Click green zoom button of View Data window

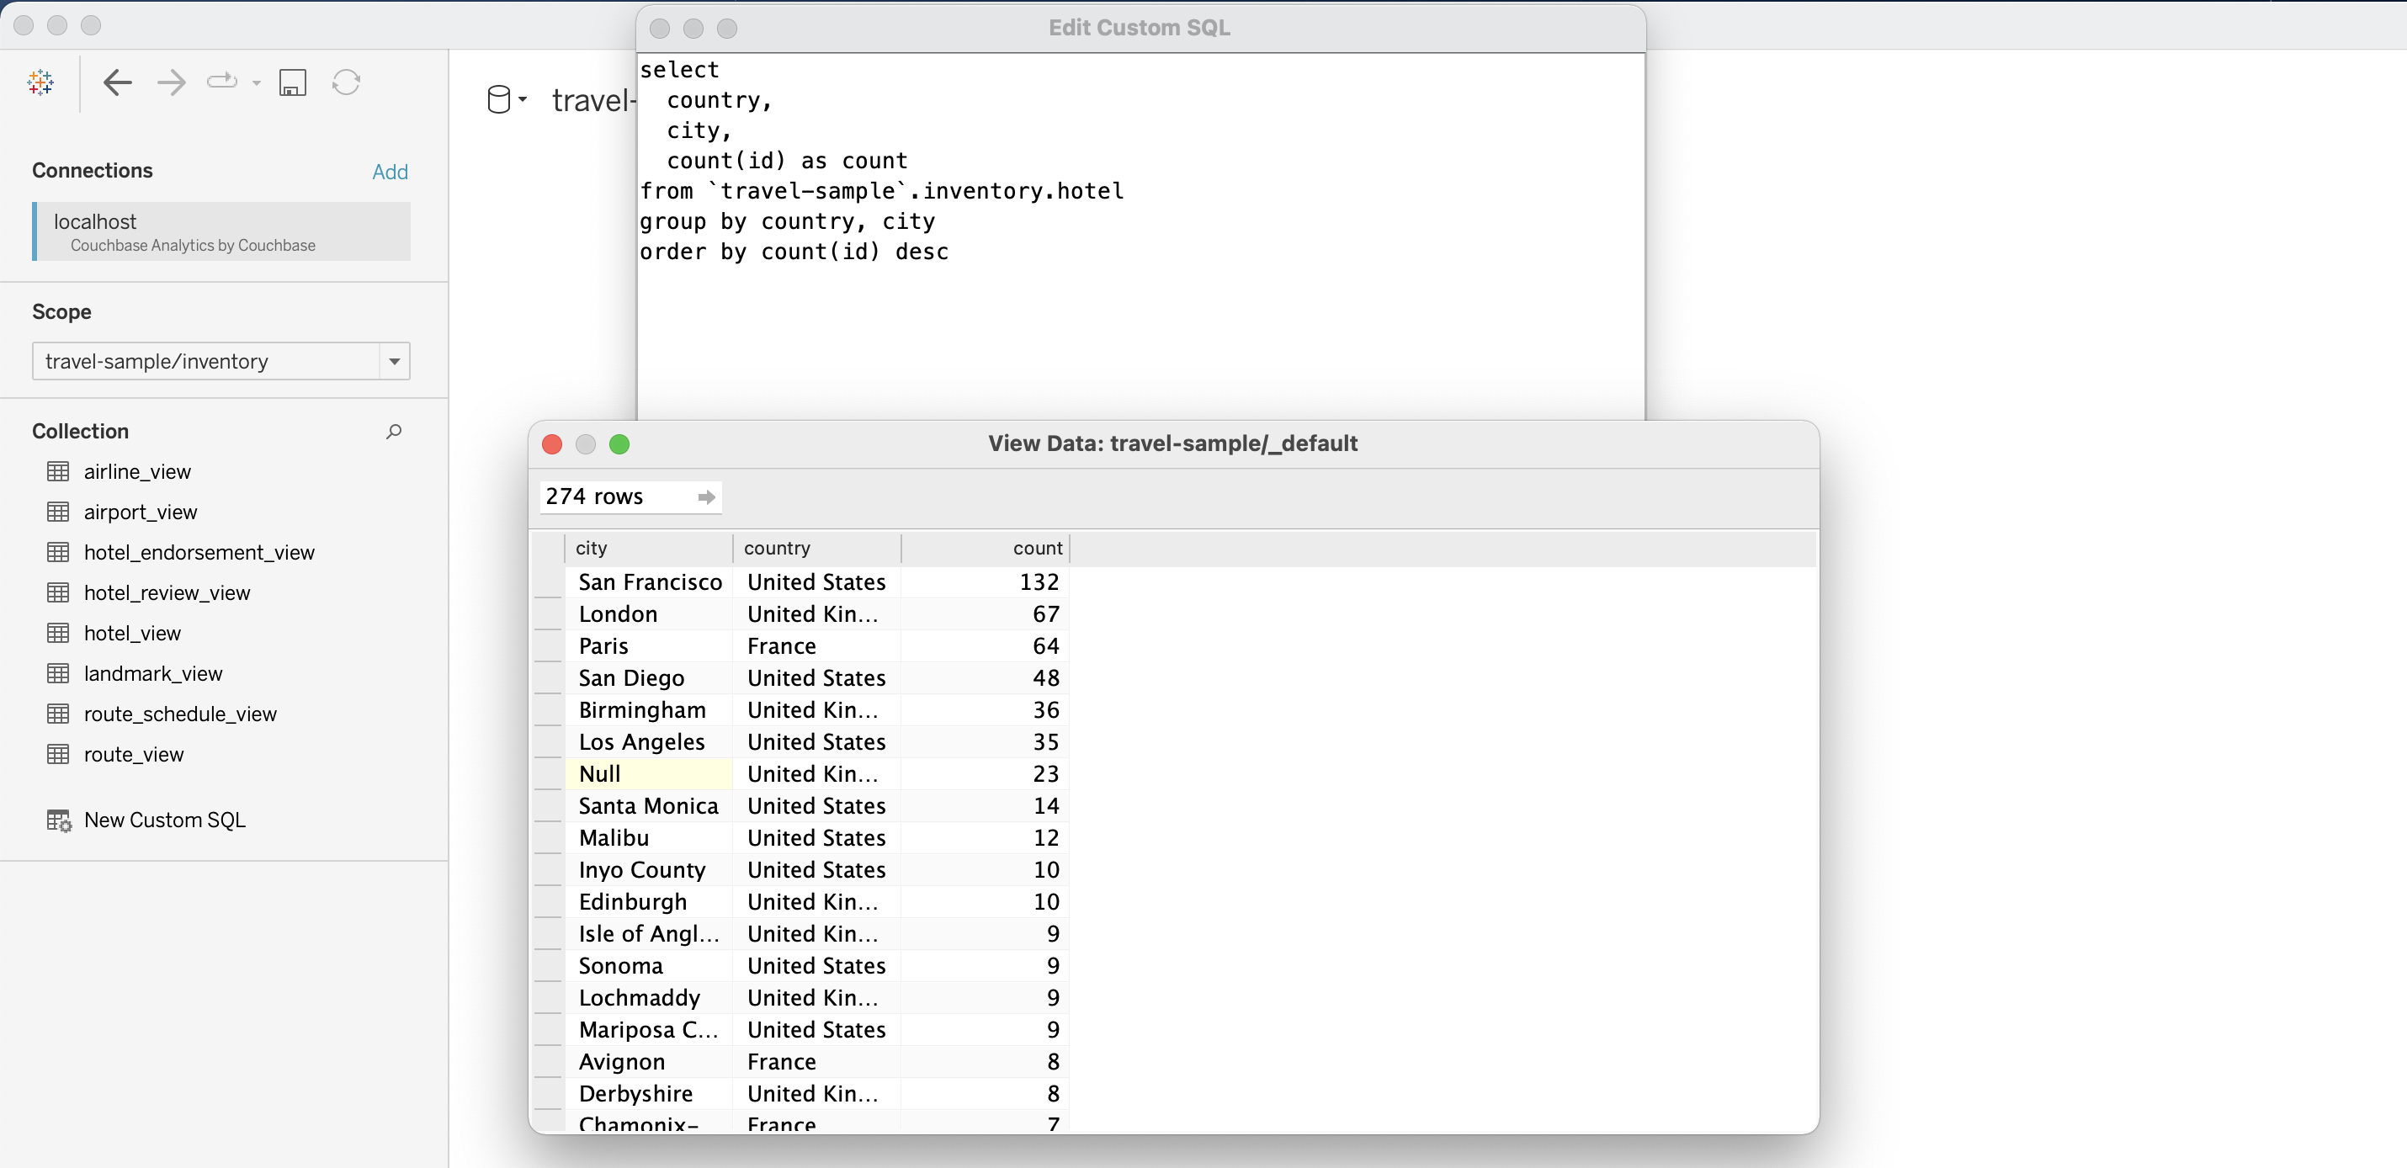[619, 445]
